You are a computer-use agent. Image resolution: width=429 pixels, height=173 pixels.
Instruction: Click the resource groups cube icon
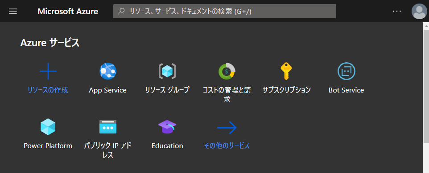(x=167, y=71)
